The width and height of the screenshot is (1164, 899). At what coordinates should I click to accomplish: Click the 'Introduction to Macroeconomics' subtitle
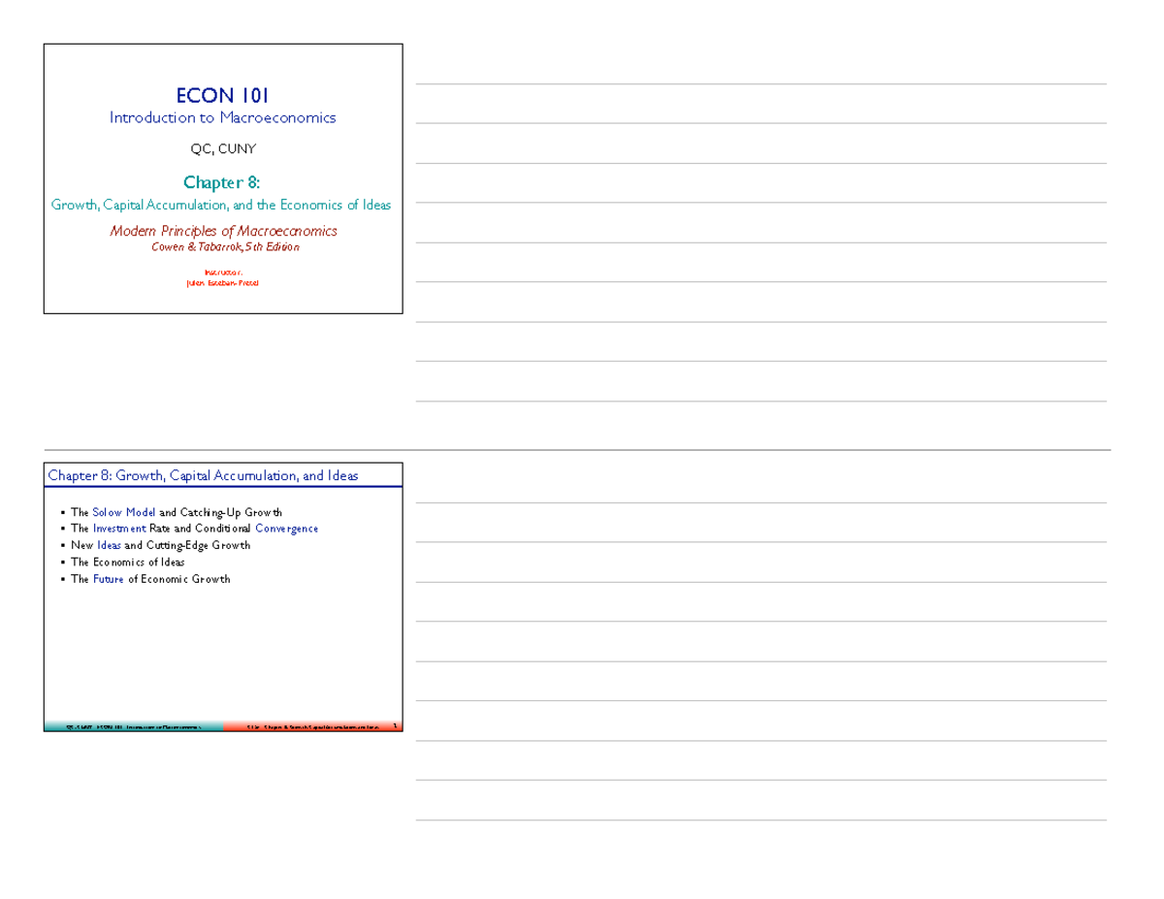[222, 117]
